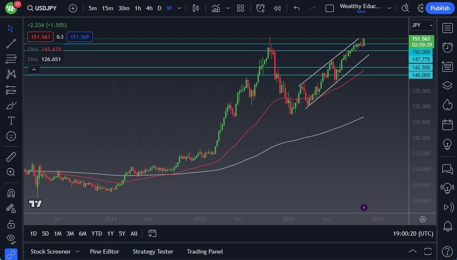Expand the timeframe intervals dropdown arrow
Screen dimensions: 457x260
tap(178, 8)
